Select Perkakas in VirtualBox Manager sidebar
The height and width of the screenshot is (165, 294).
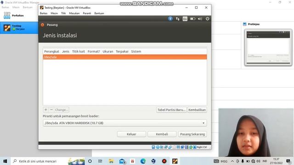coord(19,16)
